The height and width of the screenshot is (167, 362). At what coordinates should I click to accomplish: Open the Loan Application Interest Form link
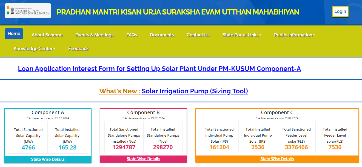159,69
